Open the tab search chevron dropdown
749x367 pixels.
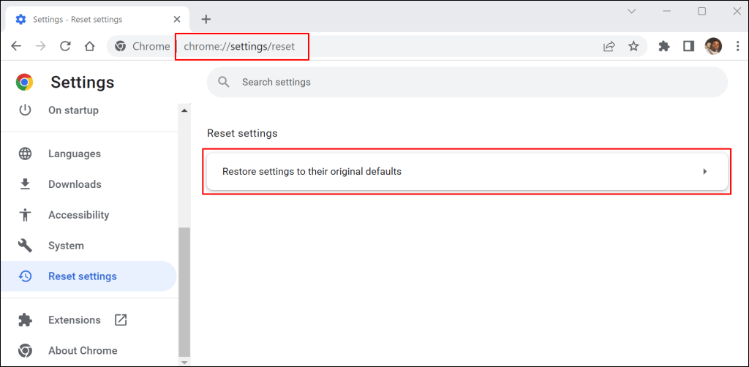tap(632, 11)
